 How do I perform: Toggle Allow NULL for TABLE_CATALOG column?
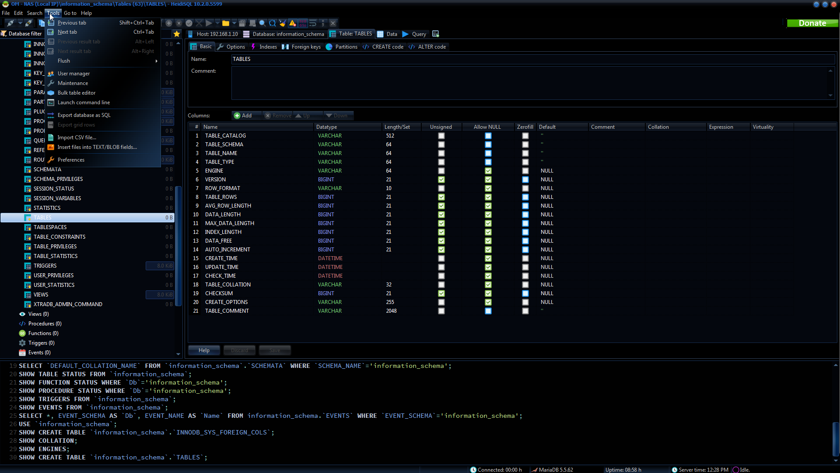488,136
